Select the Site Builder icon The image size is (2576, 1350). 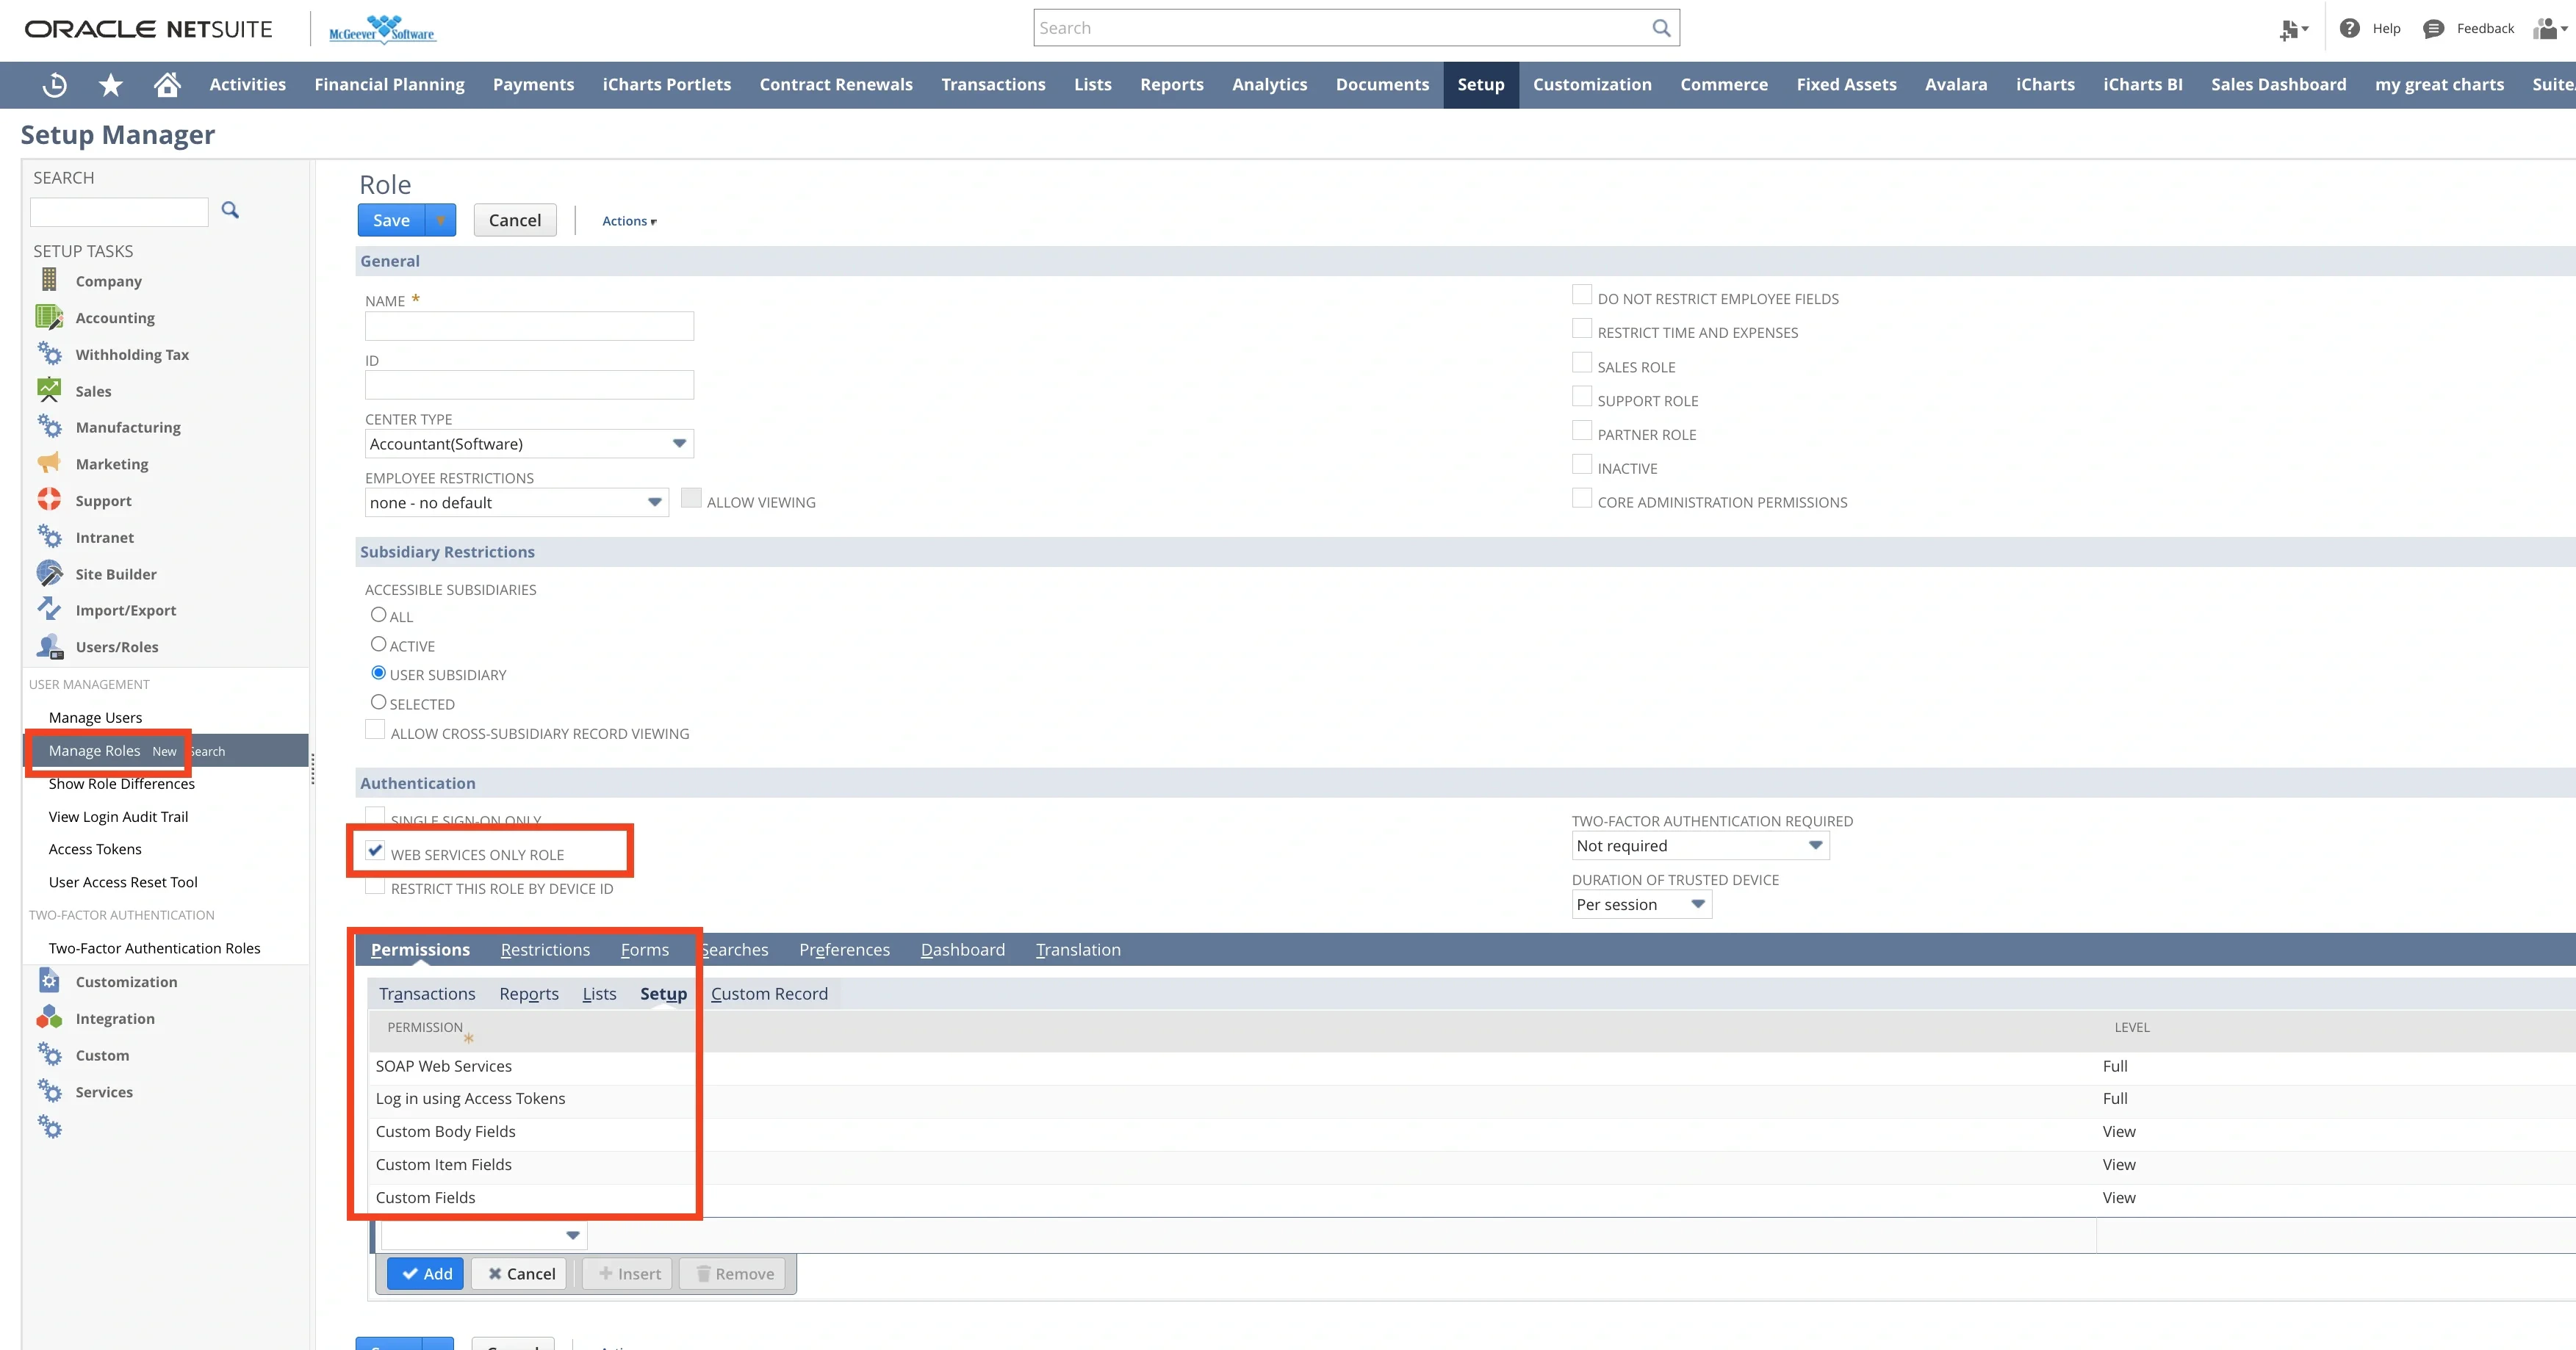click(x=49, y=573)
